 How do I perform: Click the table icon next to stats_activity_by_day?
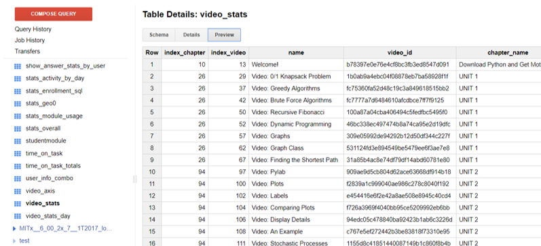point(18,78)
